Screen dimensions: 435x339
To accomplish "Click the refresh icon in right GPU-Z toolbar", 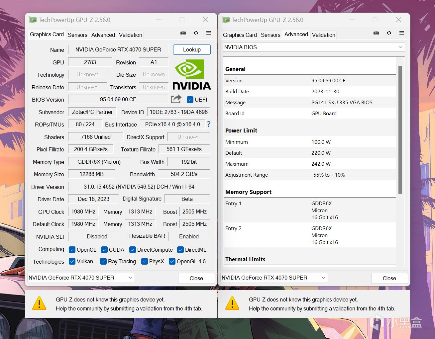I will click(x=389, y=33).
